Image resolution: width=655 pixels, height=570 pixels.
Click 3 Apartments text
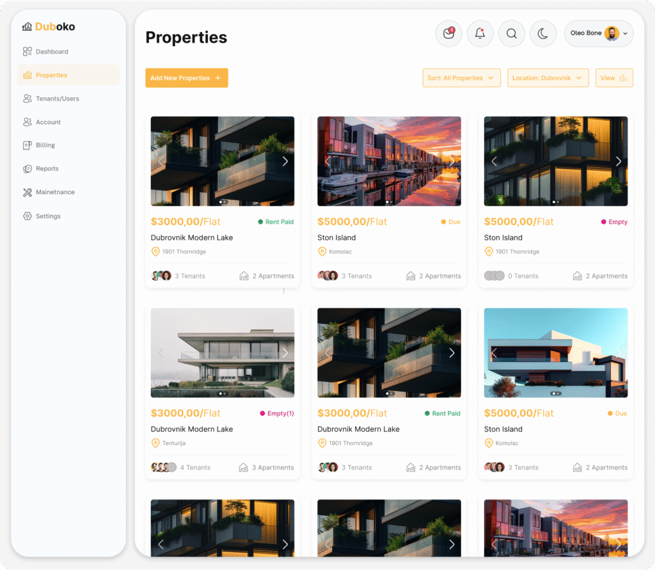[x=272, y=467]
